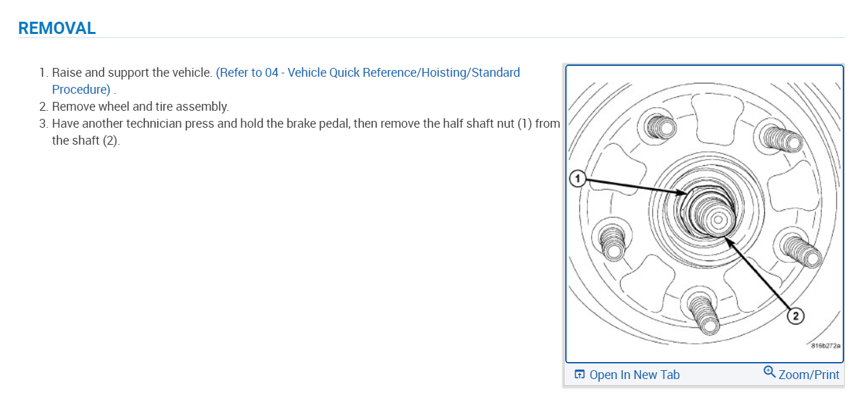
Task: Click the Open In New Tab icon
Action: point(579,374)
